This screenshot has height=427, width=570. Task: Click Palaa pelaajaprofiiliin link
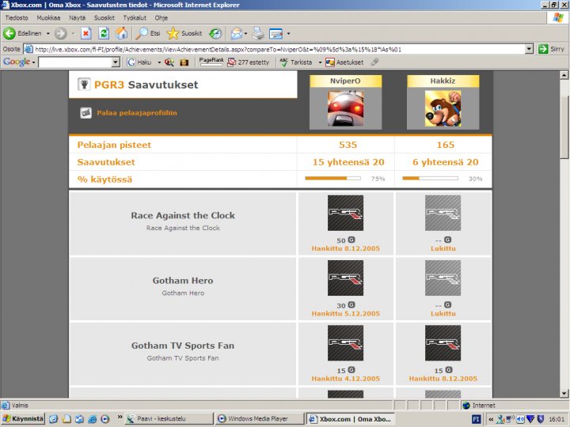137,113
